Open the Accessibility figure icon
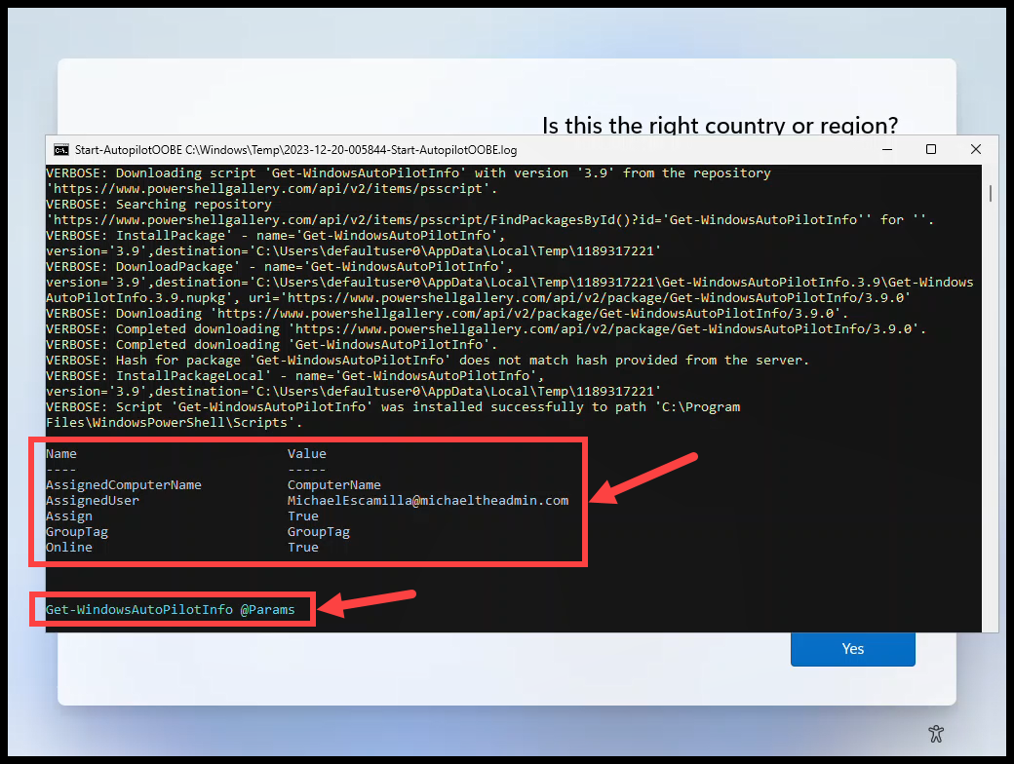The image size is (1014, 764). [936, 733]
